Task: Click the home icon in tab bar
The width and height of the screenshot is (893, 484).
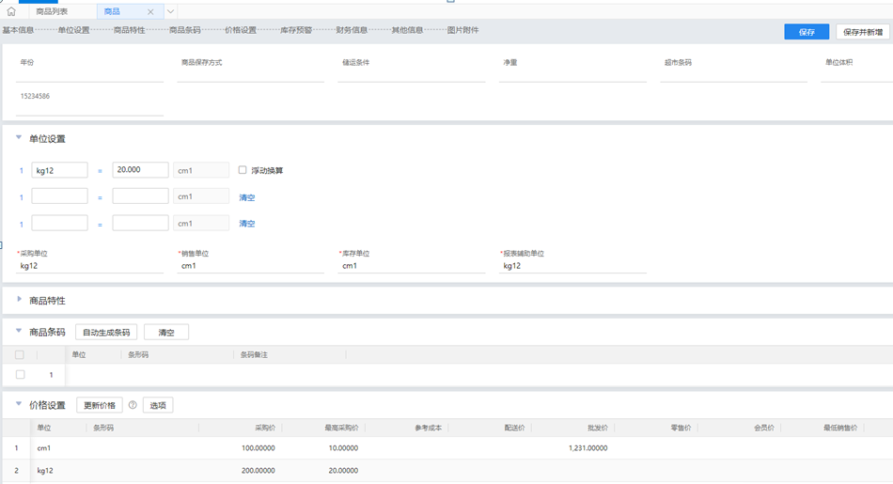Action: [x=11, y=11]
